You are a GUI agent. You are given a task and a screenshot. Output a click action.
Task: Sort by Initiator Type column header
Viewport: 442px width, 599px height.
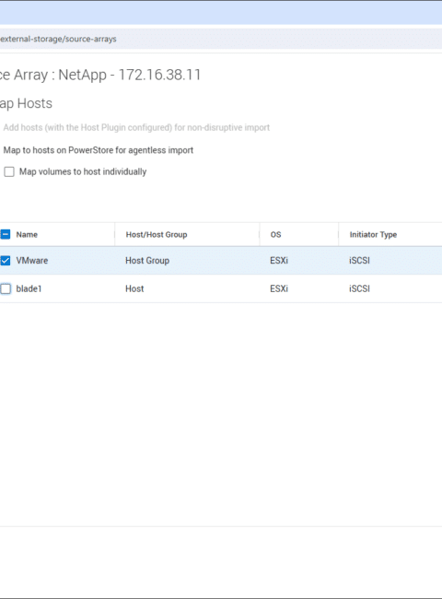373,235
